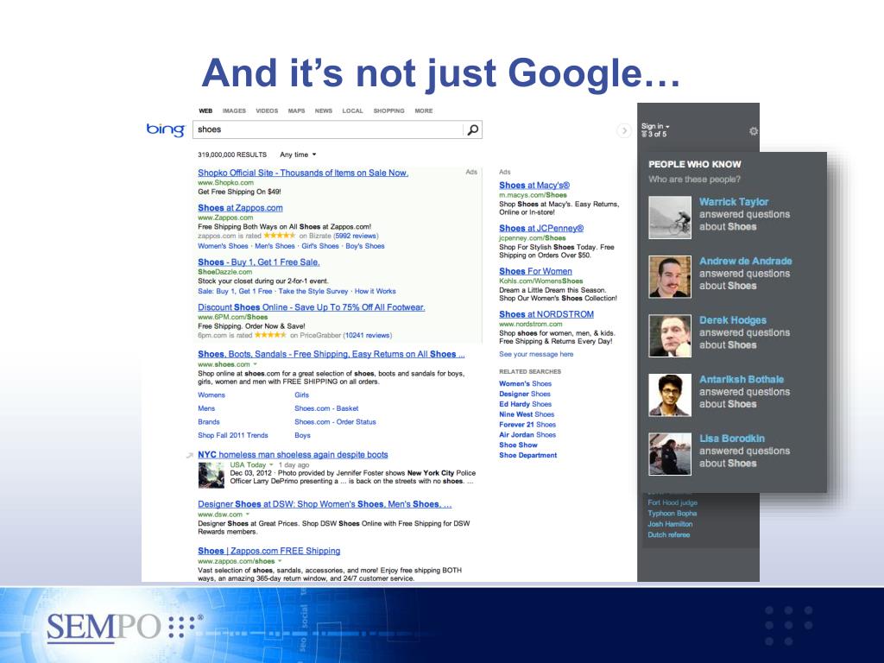Open Men's Shoes link under Zappos ad
The width and height of the screenshot is (884, 663).
tap(275, 246)
